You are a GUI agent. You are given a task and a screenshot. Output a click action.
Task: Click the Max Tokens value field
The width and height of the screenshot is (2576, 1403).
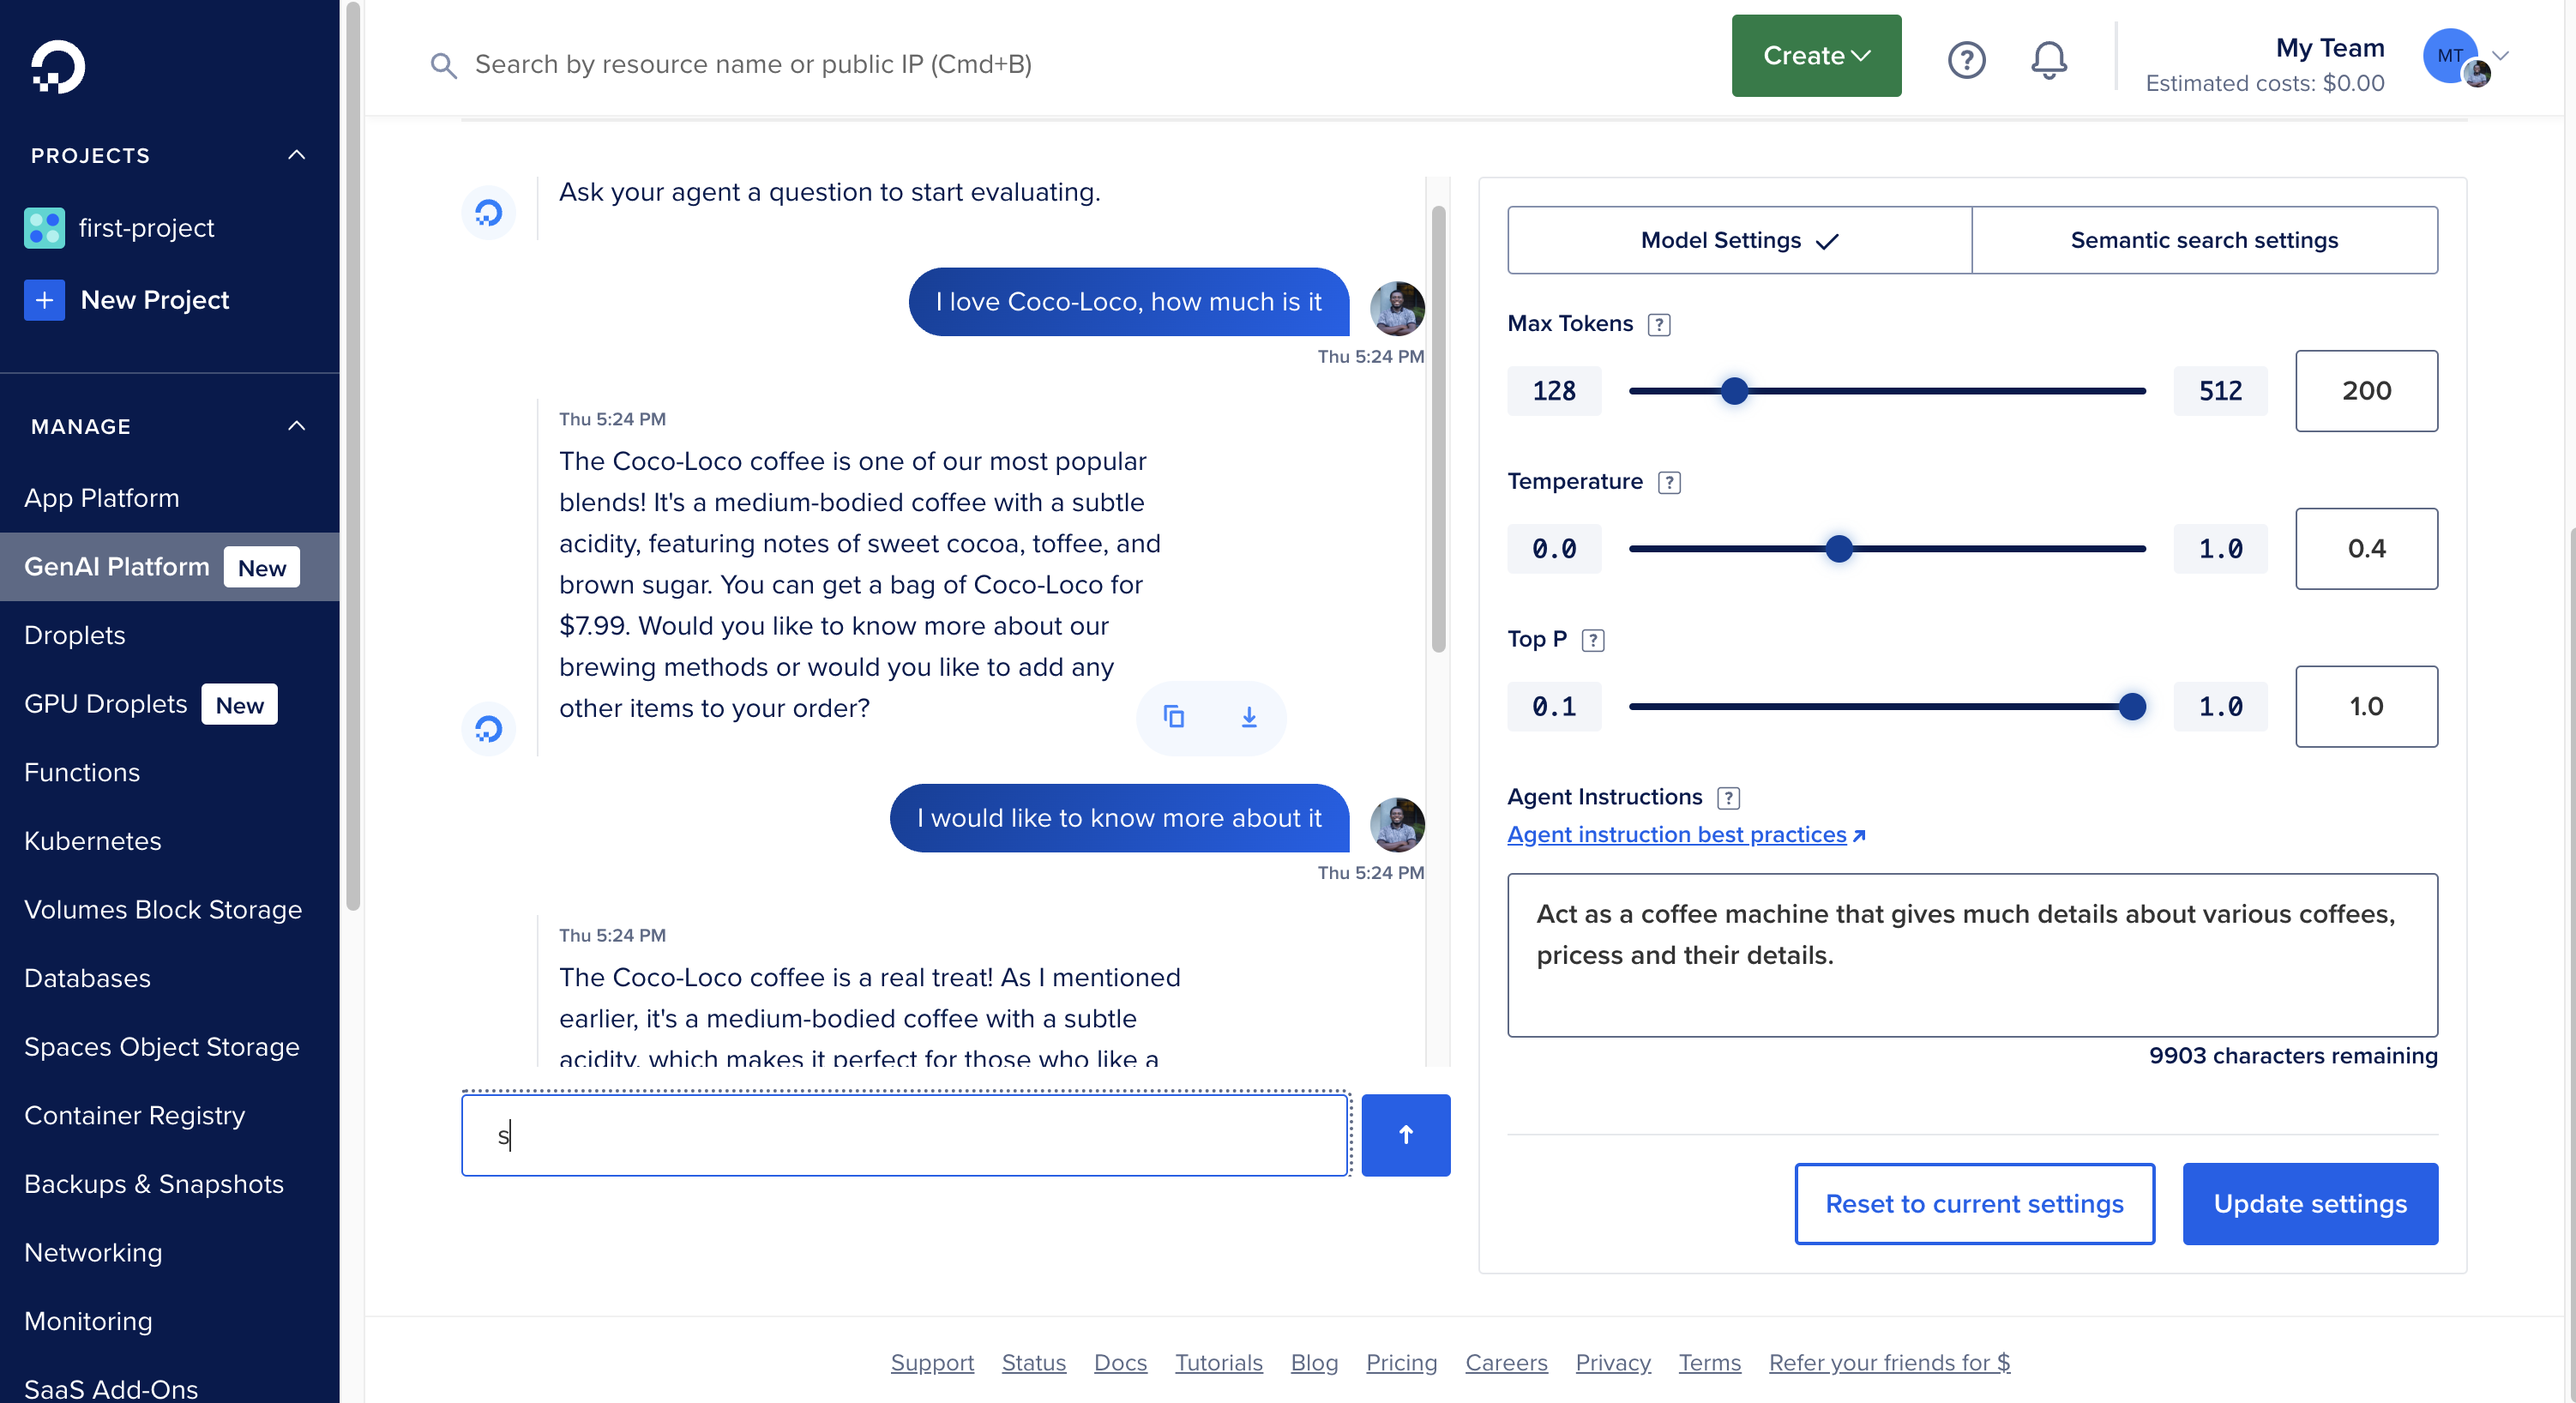tap(2366, 391)
